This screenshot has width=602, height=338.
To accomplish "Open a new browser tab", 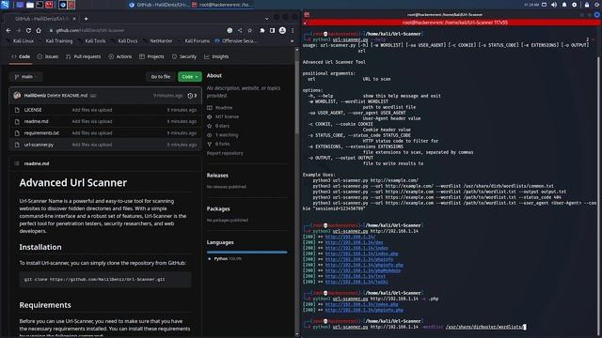I will coord(86,19).
